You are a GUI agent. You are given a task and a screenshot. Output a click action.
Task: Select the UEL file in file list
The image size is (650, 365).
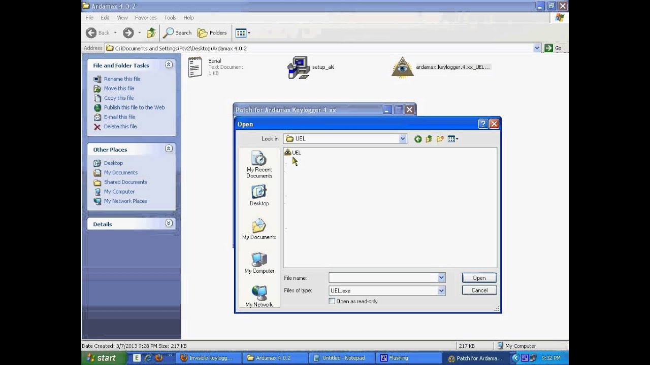pos(292,152)
